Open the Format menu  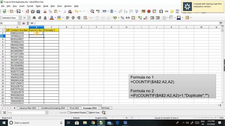coord(30,6)
